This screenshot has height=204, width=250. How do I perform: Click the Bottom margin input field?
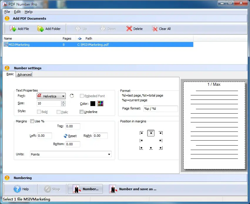click(73, 144)
